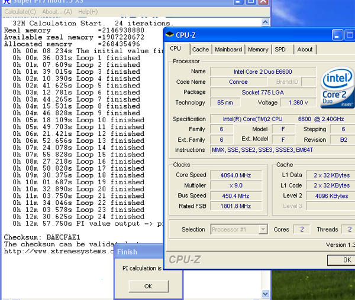Click the Voltage value 1.360 v
The width and height of the screenshot is (355, 300).
298,103
